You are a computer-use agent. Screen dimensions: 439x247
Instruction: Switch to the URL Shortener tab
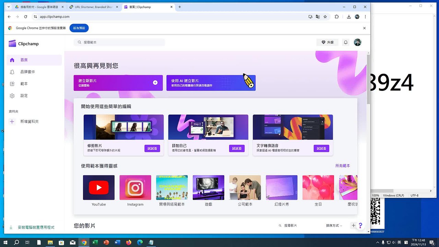94,7
